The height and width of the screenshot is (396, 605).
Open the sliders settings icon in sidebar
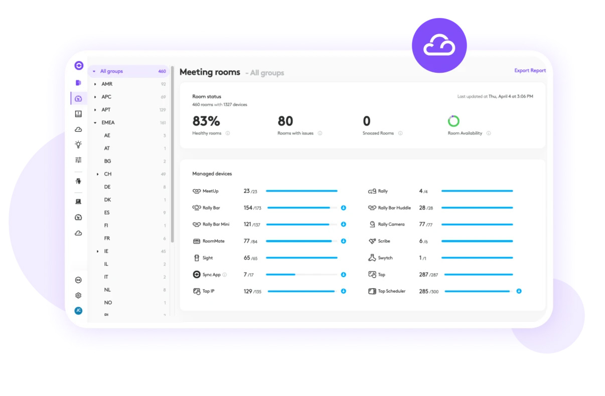click(78, 160)
